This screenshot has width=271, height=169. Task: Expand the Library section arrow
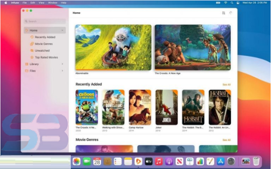pos(62,64)
